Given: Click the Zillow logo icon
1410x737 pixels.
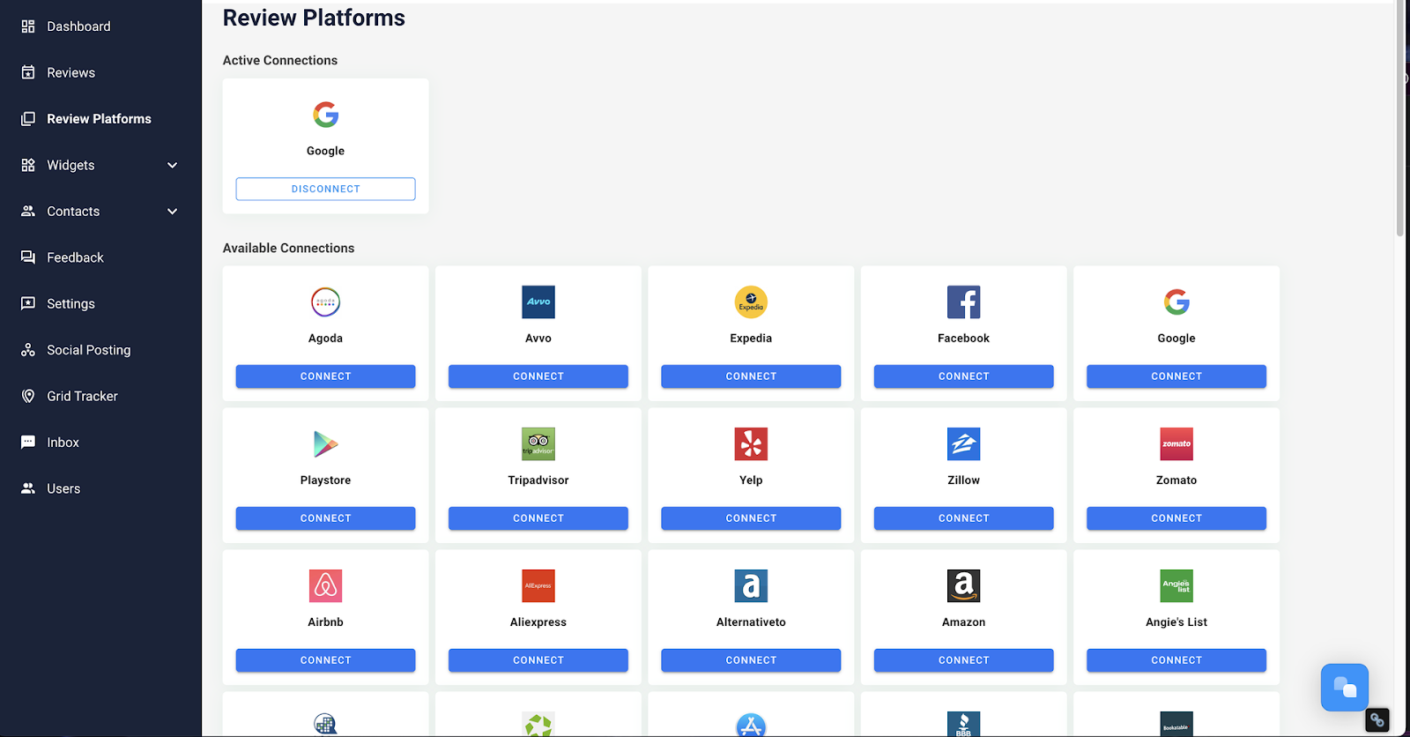Looking at the screenshot, I should tap(964, 444).
